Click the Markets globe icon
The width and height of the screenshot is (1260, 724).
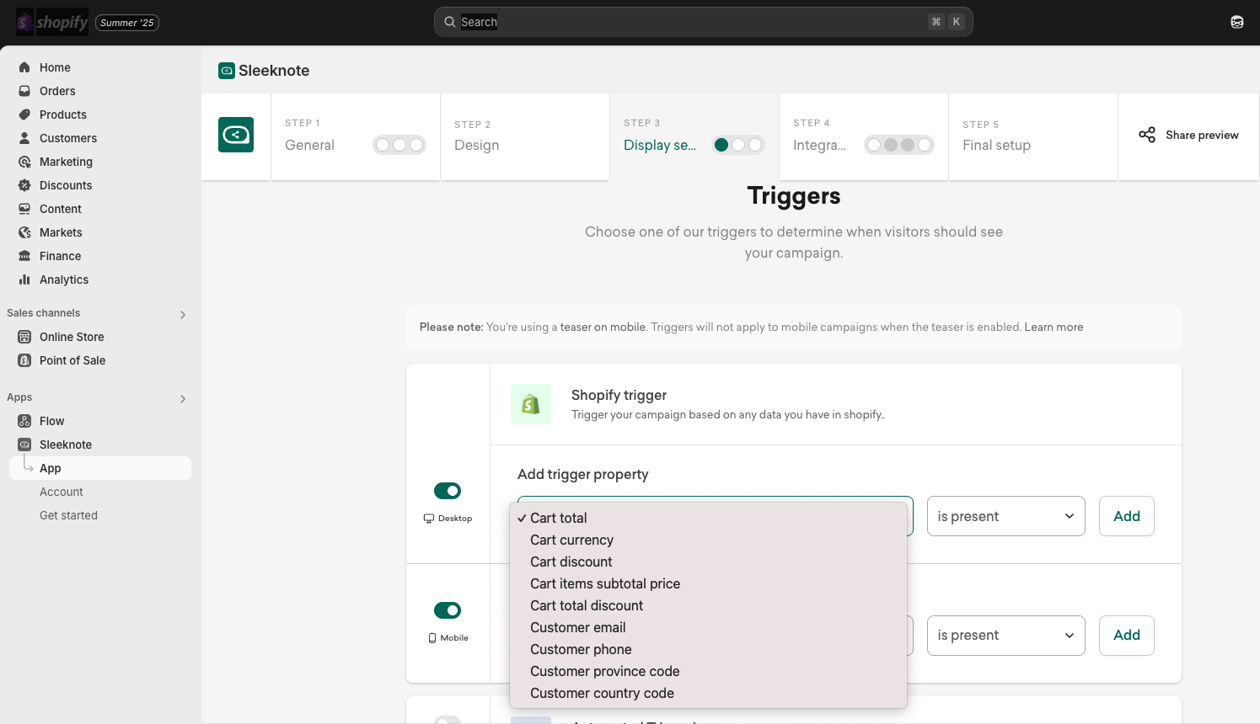(24, 232)
